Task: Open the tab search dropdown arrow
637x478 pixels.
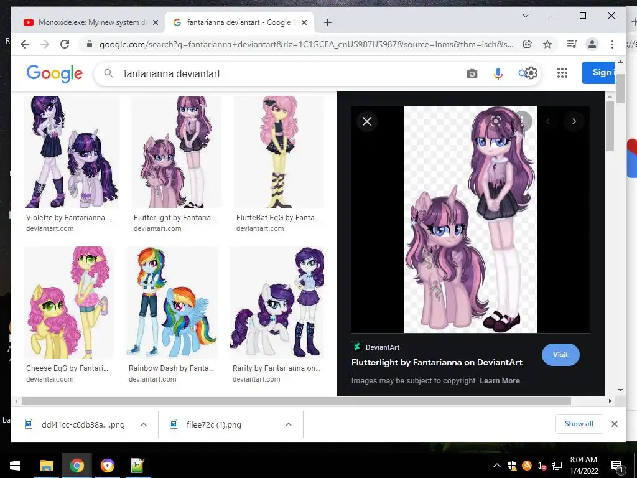Action: 525,16
